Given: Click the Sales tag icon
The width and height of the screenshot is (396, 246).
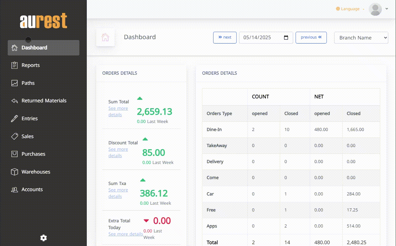Looking at the screenshot, I should 14,136.
